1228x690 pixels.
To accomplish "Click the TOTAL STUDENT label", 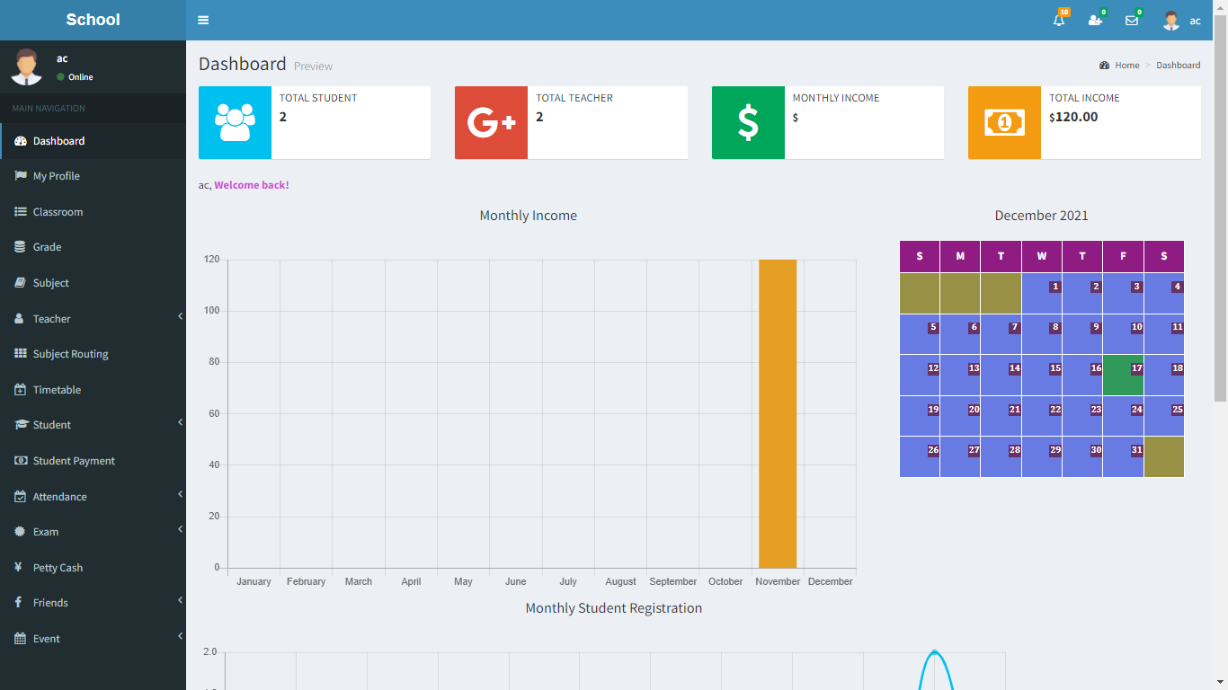I will click(318, 98).
